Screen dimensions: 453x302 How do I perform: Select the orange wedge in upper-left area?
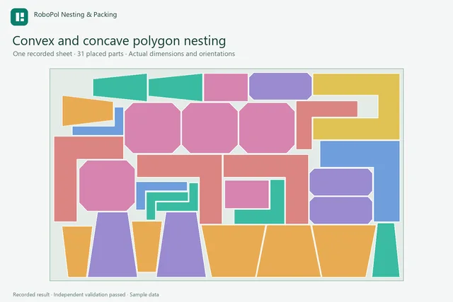click(x=88, y=111)
